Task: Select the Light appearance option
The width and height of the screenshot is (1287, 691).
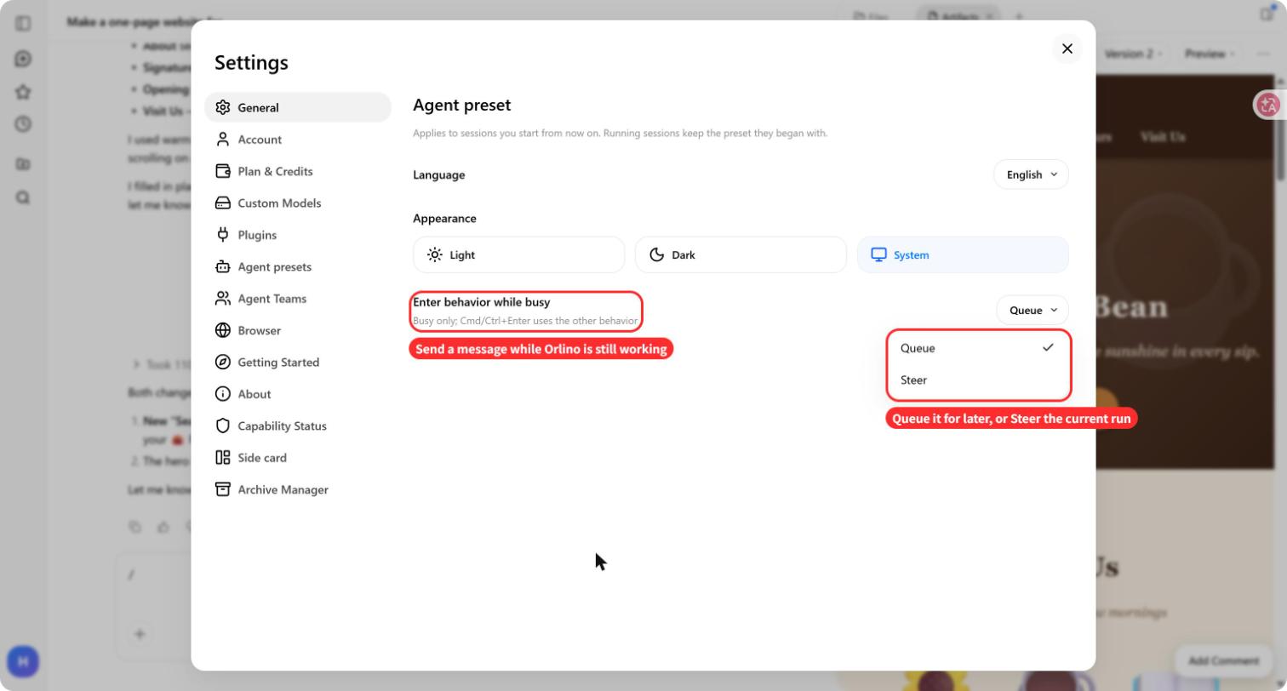Action: coord(519,254)
